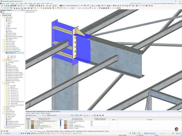Click the Dlubal cloud icon in the top toolbar

pos(8,6)
